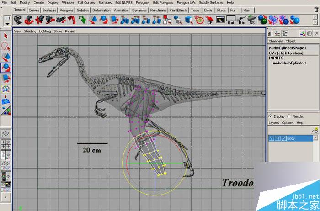Image resolution: width=320 pixels, height=211 pixels.
Task: Open Script Editor shelf icon
Action: (220, 20)
